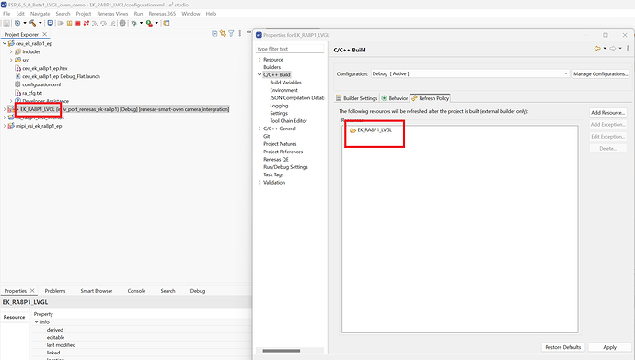
Task: Select Run/Debug Settings in properties tree
Action: [285, 167]
